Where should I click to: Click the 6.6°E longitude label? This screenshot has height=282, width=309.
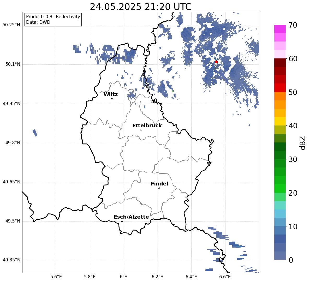pos(225,277)
